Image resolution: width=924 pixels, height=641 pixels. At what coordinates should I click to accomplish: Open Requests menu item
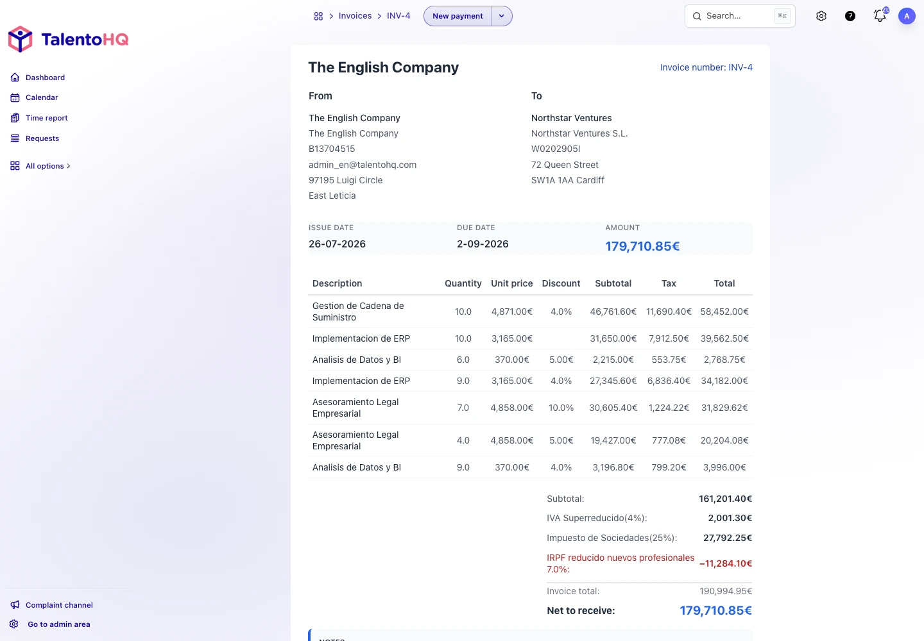[42, 138]
